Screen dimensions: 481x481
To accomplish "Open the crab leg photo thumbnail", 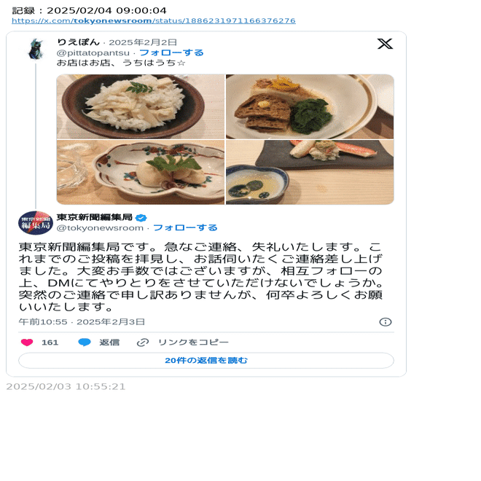I will [x=310, y=173].
